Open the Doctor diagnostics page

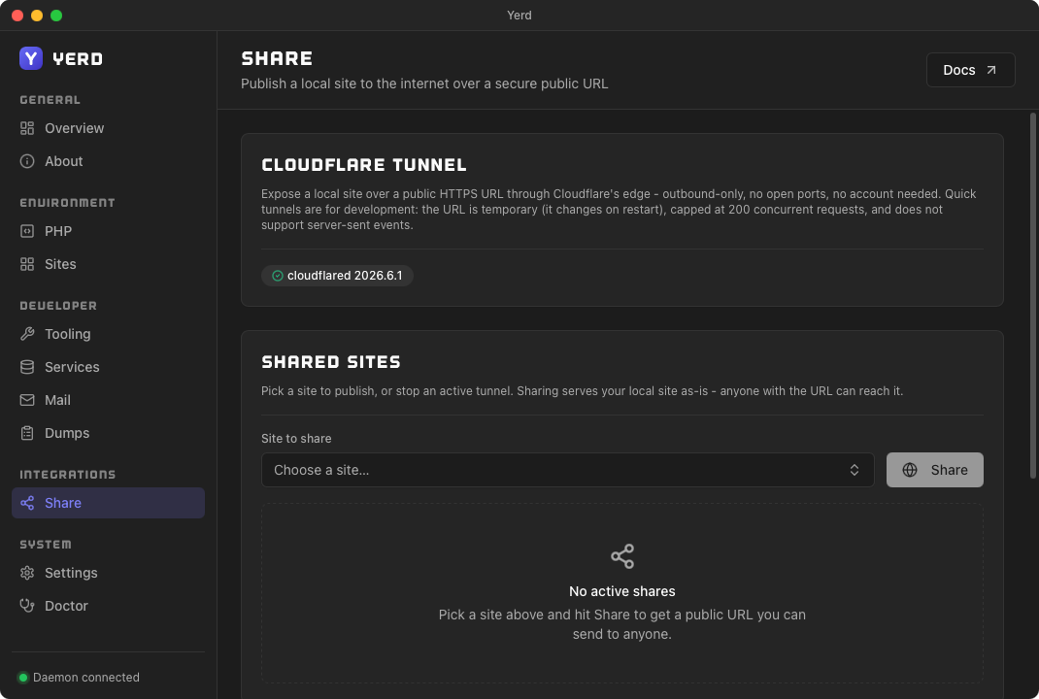coord(108,606)
